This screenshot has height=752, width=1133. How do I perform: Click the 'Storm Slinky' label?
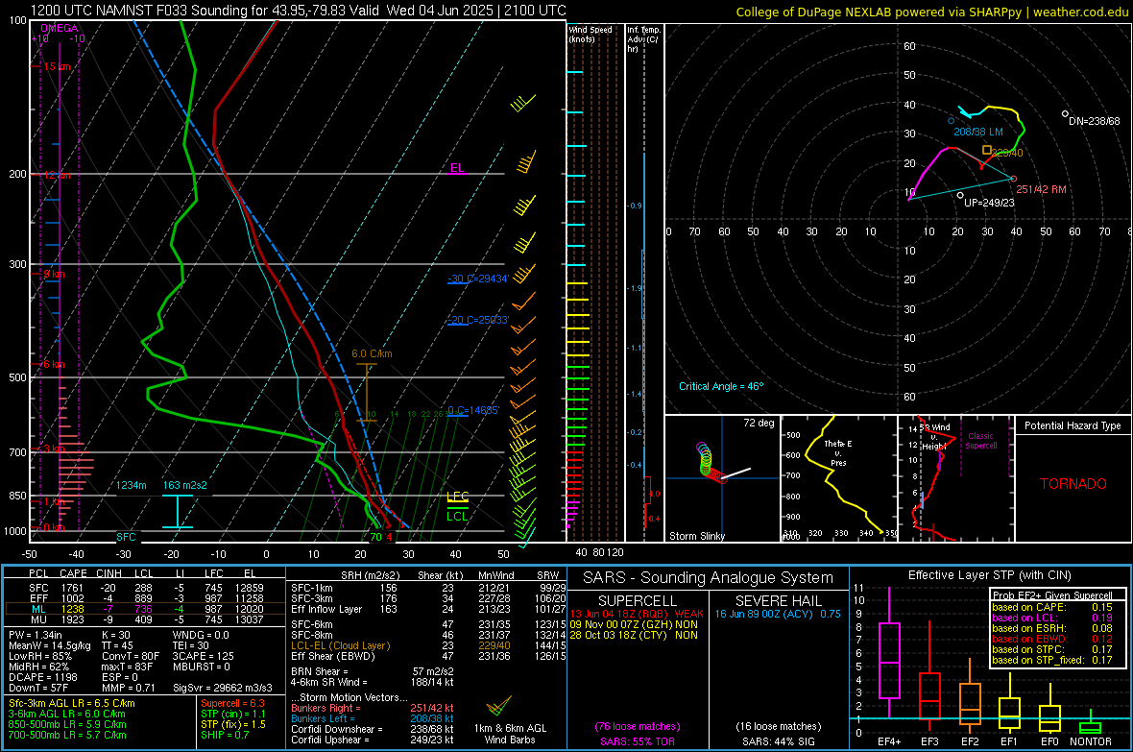(696, 536)
